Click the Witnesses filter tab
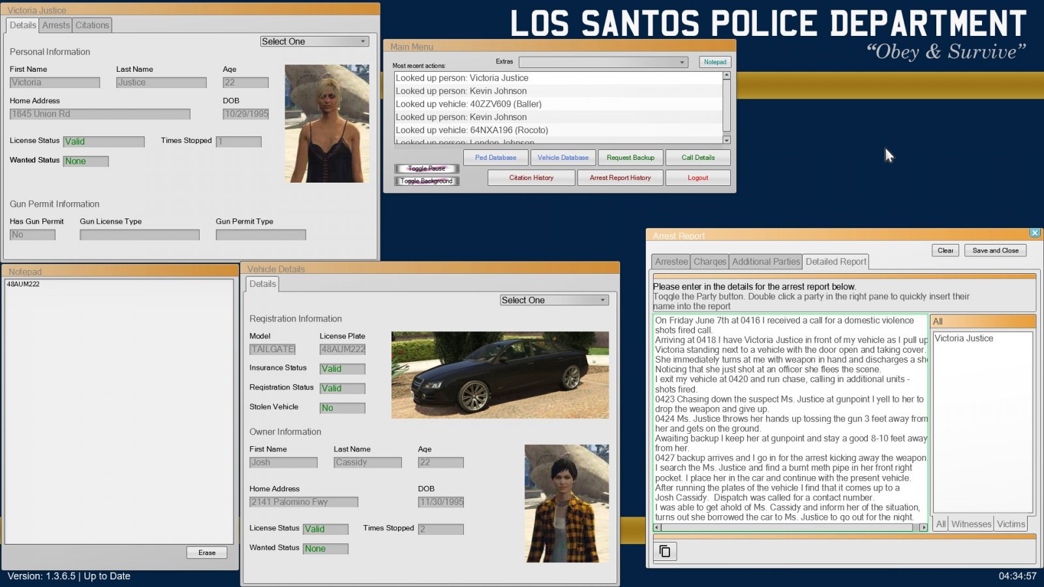 coord(971,524)
